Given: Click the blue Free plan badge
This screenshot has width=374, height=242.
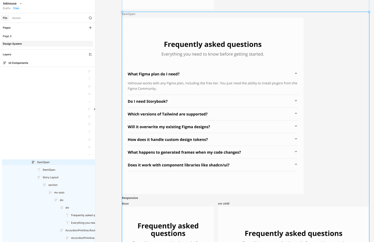Looking at the screenshot, I should [x=16, y=8].
